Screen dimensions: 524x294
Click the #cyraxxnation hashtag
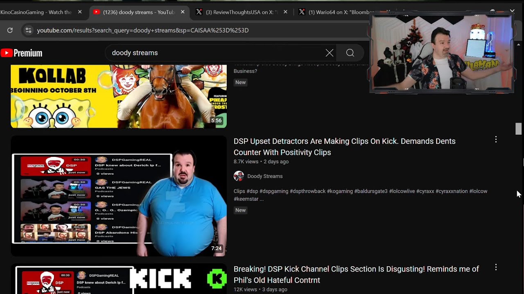coord(452,191)
